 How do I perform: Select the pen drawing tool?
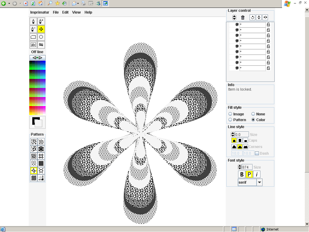[33, 21]
